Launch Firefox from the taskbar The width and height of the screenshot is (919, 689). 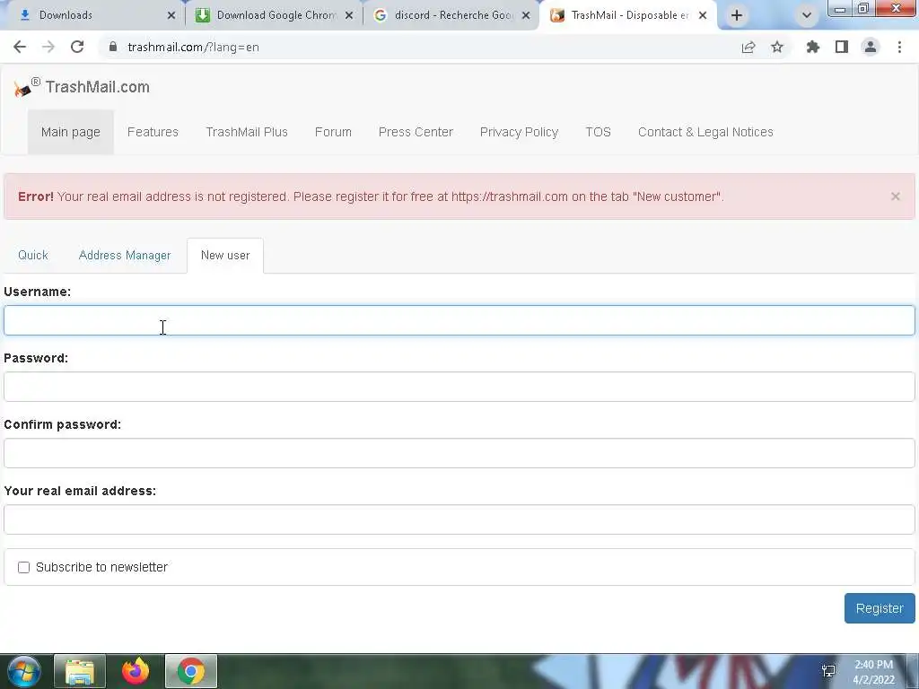click(136, 671)
